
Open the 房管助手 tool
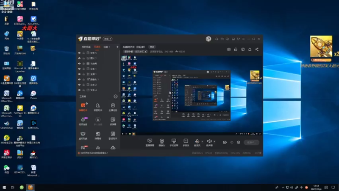pos(98,107)
